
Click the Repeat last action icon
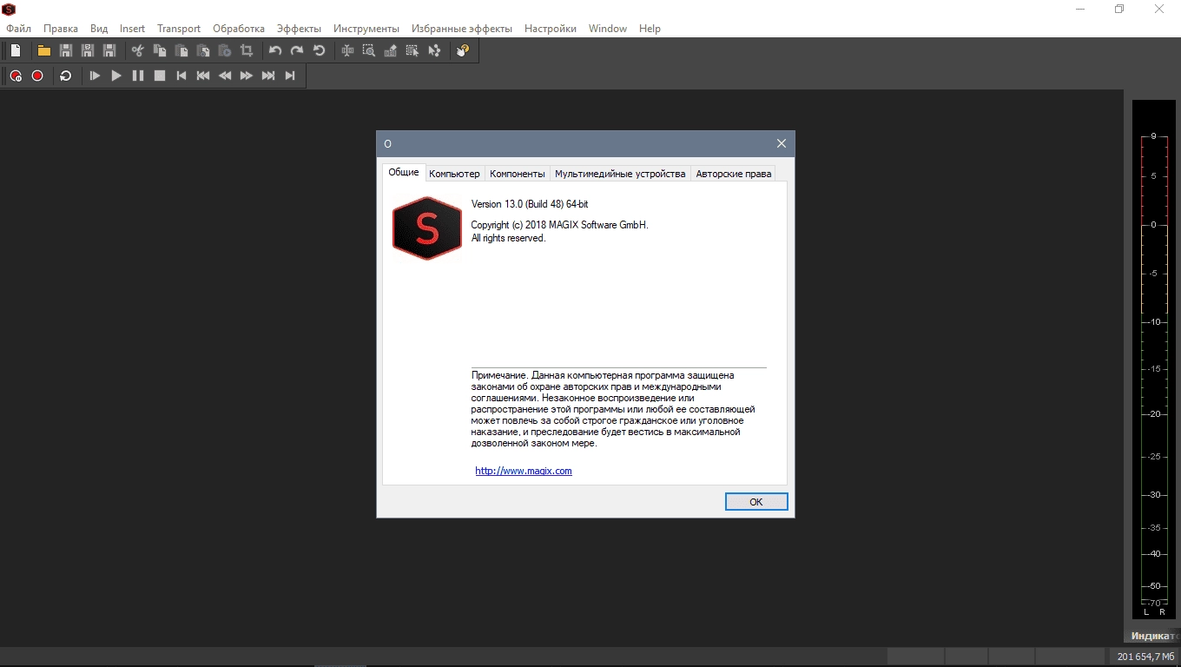point(319,50)
